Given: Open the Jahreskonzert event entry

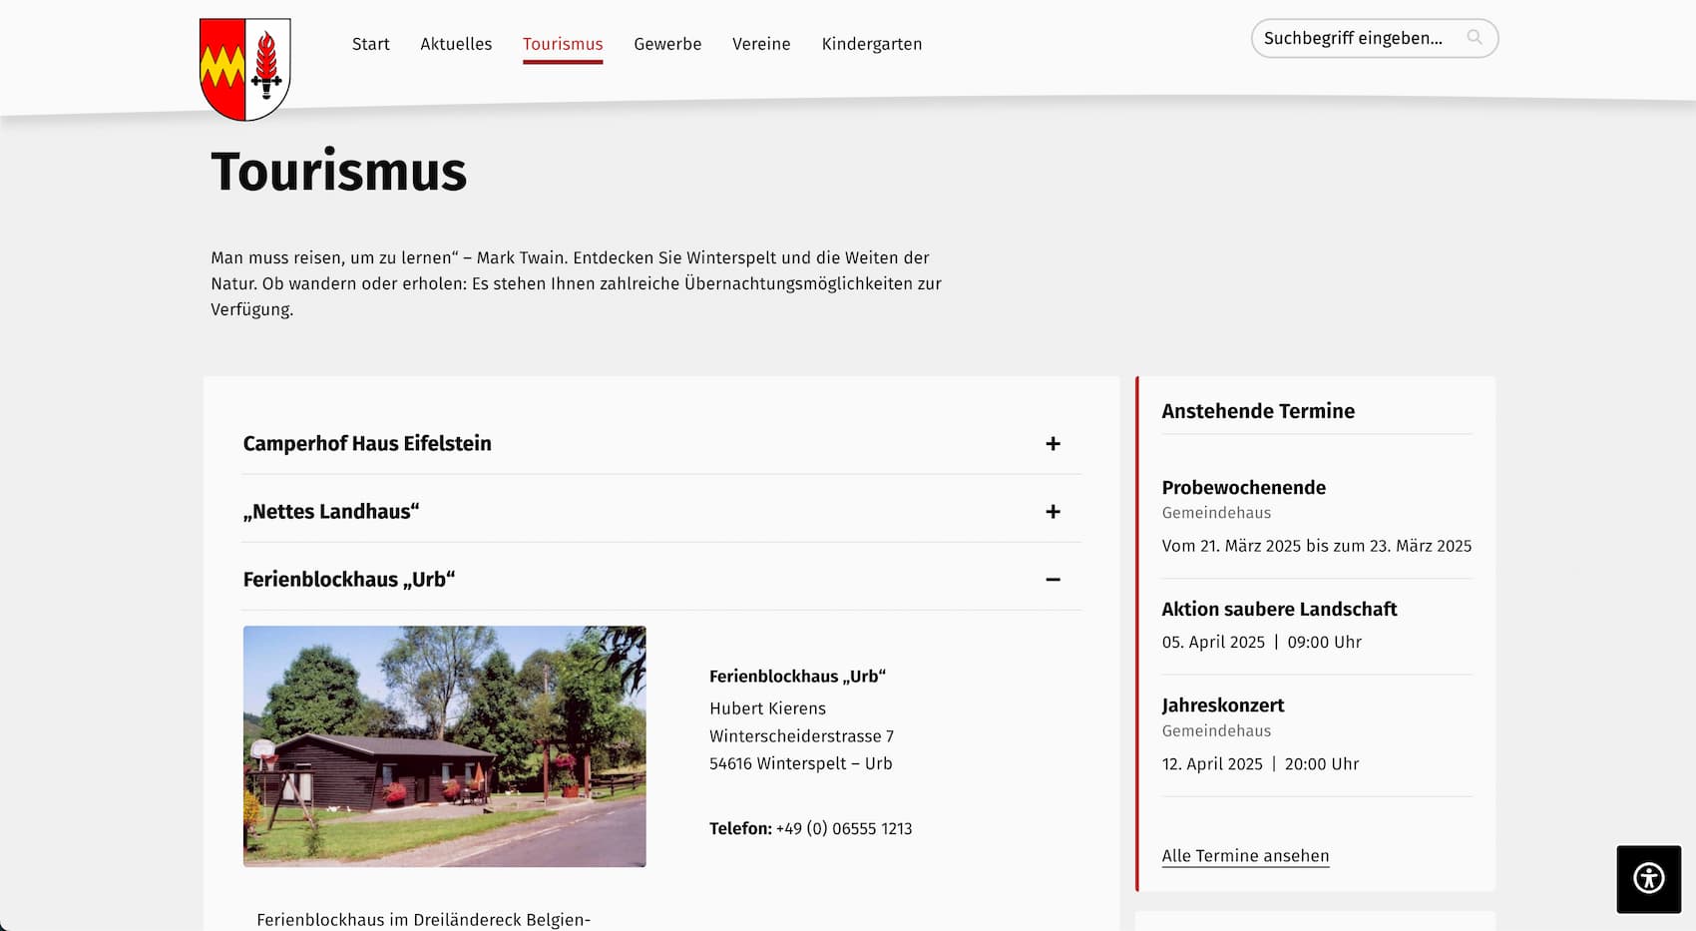Looking at the screenshot, I should click(1223, 705).
